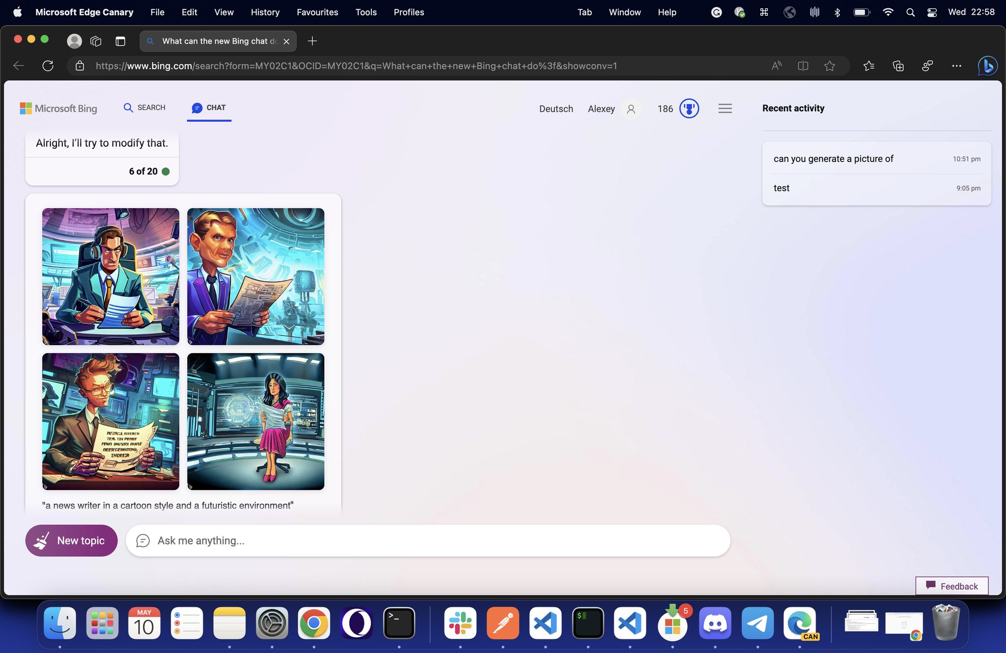1006x653 pixels.
Task: Open Discord from the dock
Action: tap(715, 624)
